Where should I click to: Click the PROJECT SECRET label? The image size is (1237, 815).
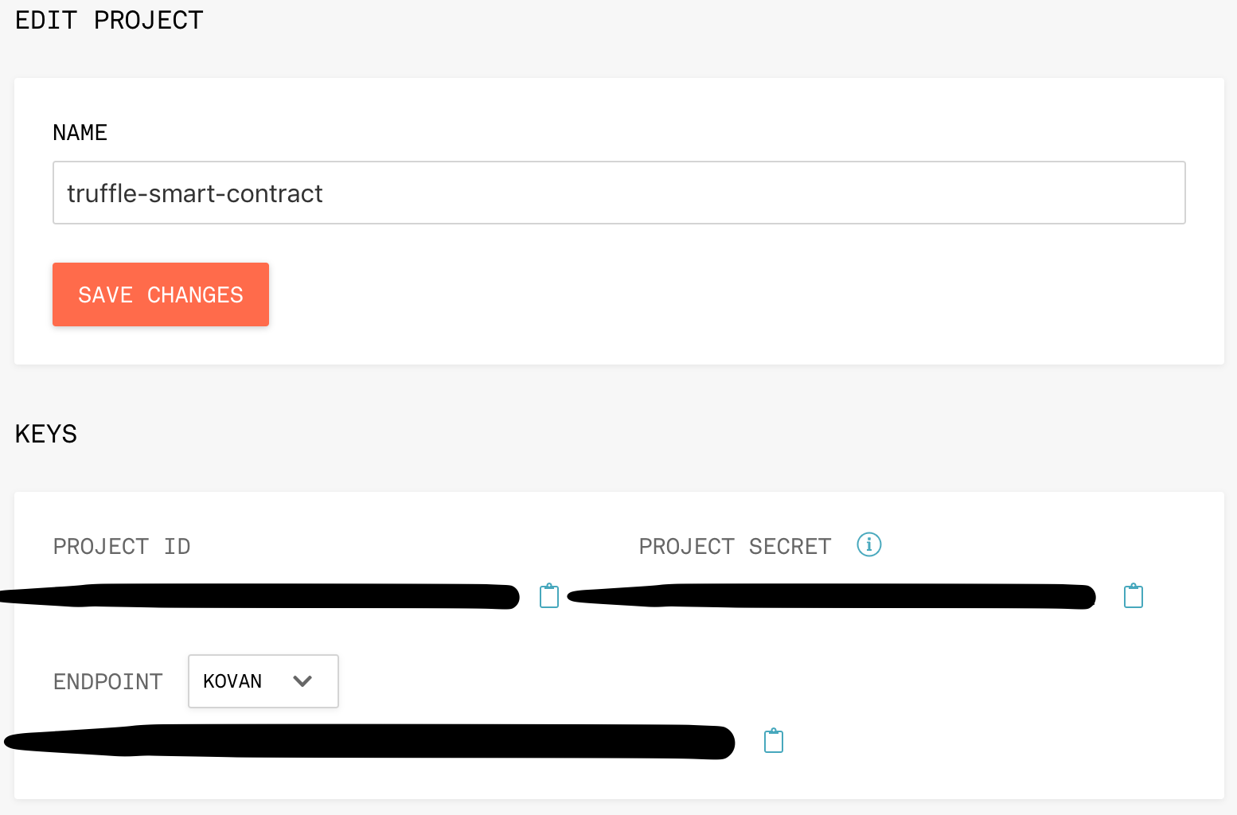[x=735, y=547]
